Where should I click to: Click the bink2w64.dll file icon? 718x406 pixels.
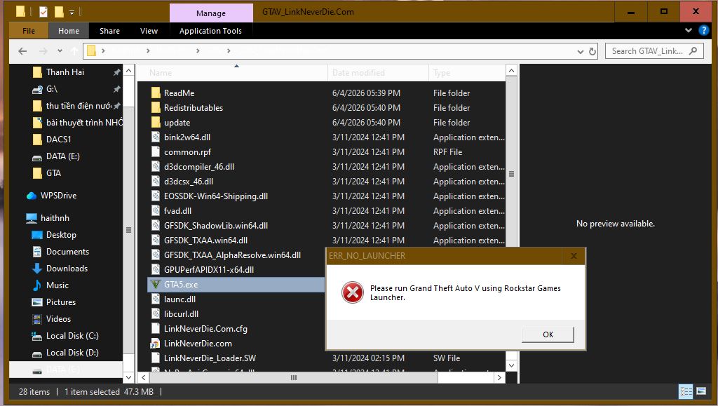156,137
